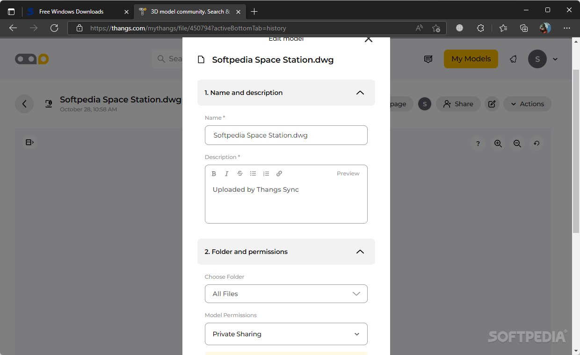Open a new browser tab
This screenshot has height=355, width=580.
point(254,11)
